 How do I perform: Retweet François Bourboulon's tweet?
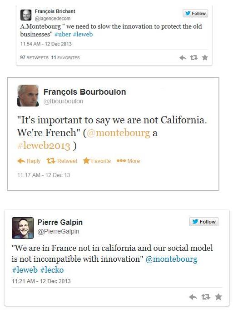pyautogui.click(x=62, y=161)
